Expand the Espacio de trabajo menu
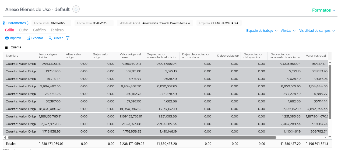The image size is (345, 150). (x=262, y=31)
